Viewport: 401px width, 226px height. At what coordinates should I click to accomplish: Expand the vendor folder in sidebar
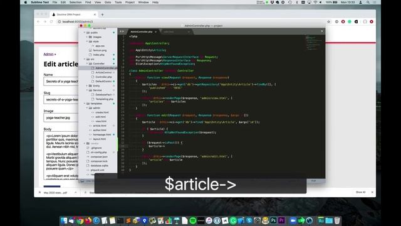coord(85,144)
